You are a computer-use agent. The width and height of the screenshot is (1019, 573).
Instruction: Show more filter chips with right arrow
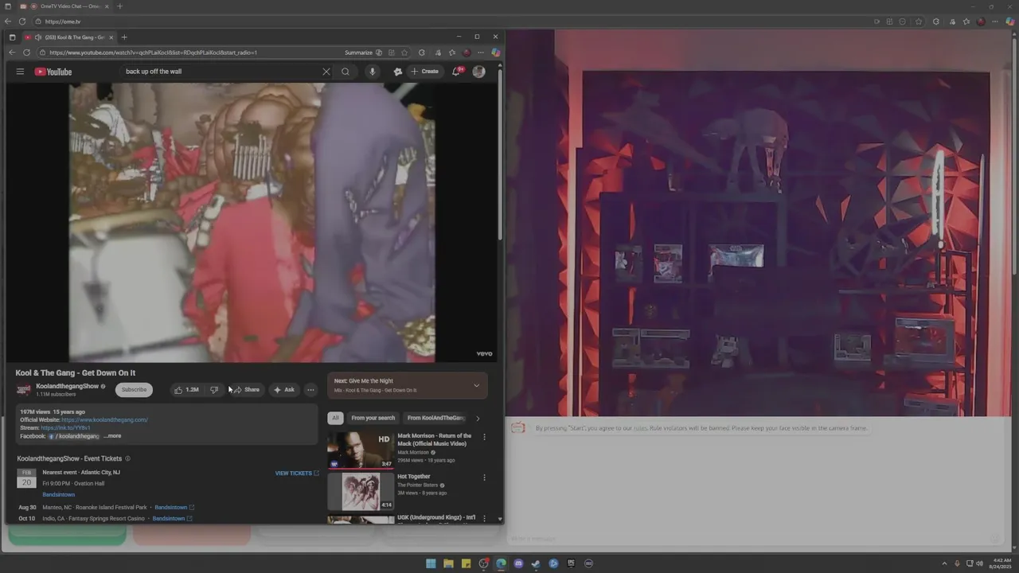point(478,419)
